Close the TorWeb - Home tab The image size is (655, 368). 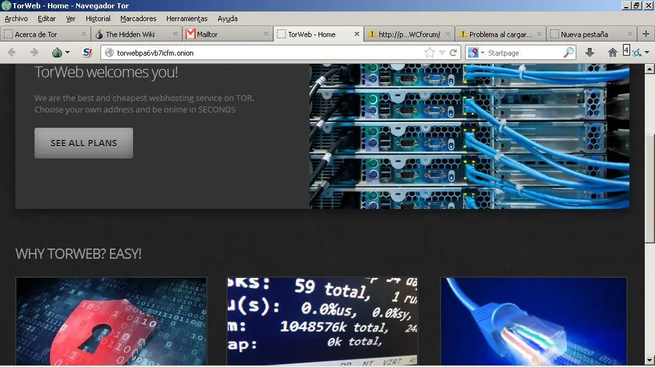(x=357, y=34)
